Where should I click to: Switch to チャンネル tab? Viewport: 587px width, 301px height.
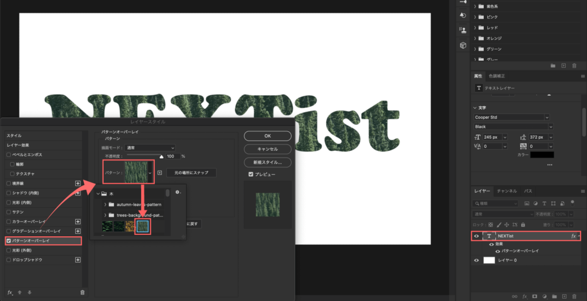[507, 191]
